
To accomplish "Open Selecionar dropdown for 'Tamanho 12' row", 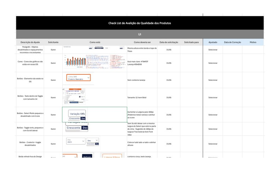I will (213, 98).
